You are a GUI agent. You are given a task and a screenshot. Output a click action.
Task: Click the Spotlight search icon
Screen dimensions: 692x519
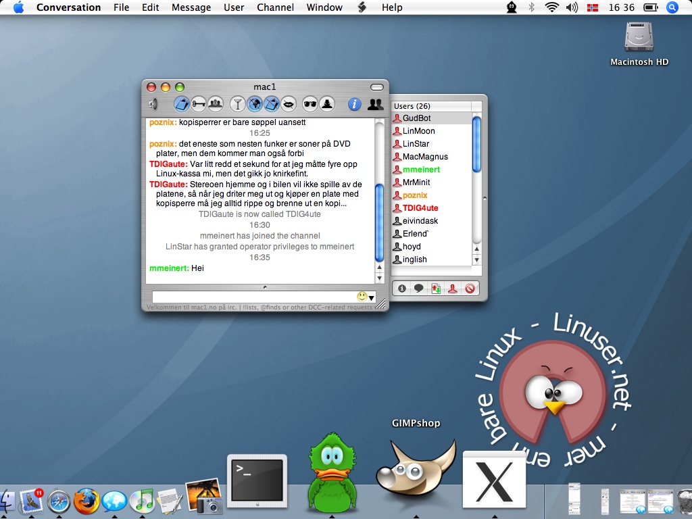[x=672, y=7]
